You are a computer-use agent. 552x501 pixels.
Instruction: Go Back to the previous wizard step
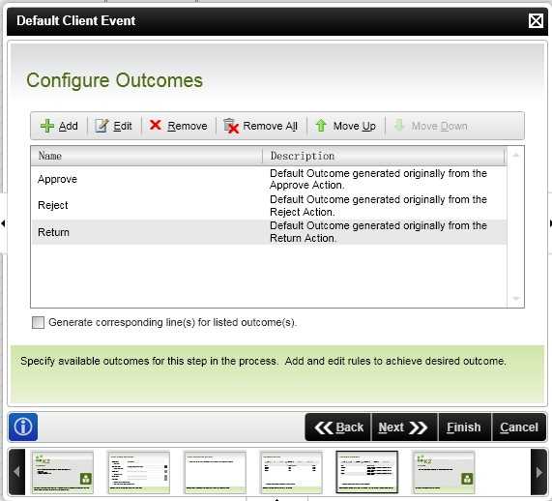point(338,427)
